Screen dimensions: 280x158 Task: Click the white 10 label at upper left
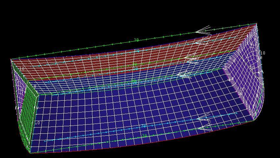(22, 69)
